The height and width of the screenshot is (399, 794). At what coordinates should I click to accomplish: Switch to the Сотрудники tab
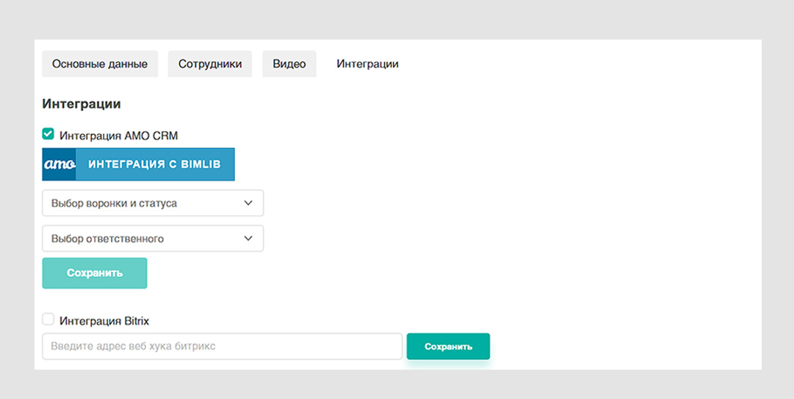point(209,64)
